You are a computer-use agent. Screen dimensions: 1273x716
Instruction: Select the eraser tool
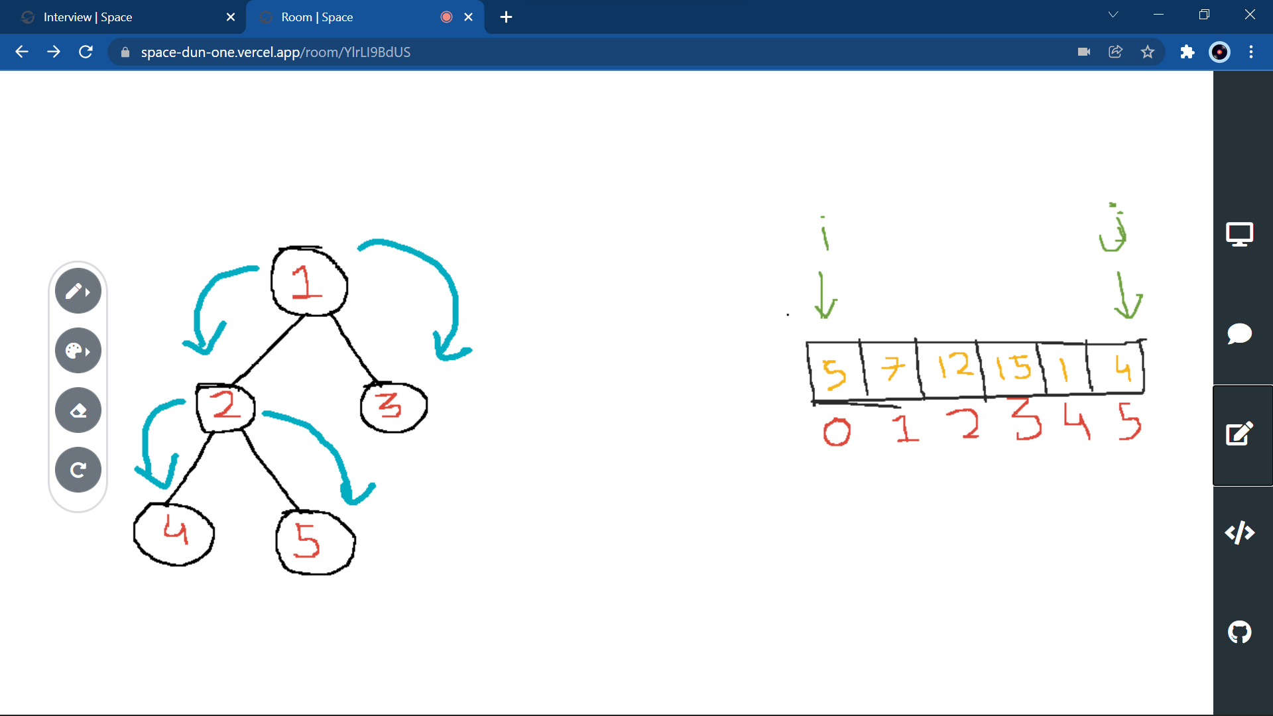(x=78, y=410)
